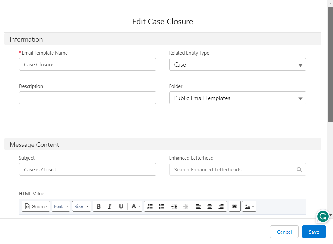Click the Email Template Name field
333x244 pixels.
click(88, 64)
